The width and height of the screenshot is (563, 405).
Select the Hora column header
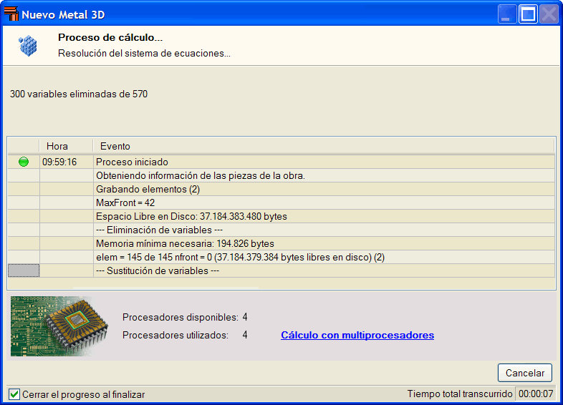(x=66, y=147)
